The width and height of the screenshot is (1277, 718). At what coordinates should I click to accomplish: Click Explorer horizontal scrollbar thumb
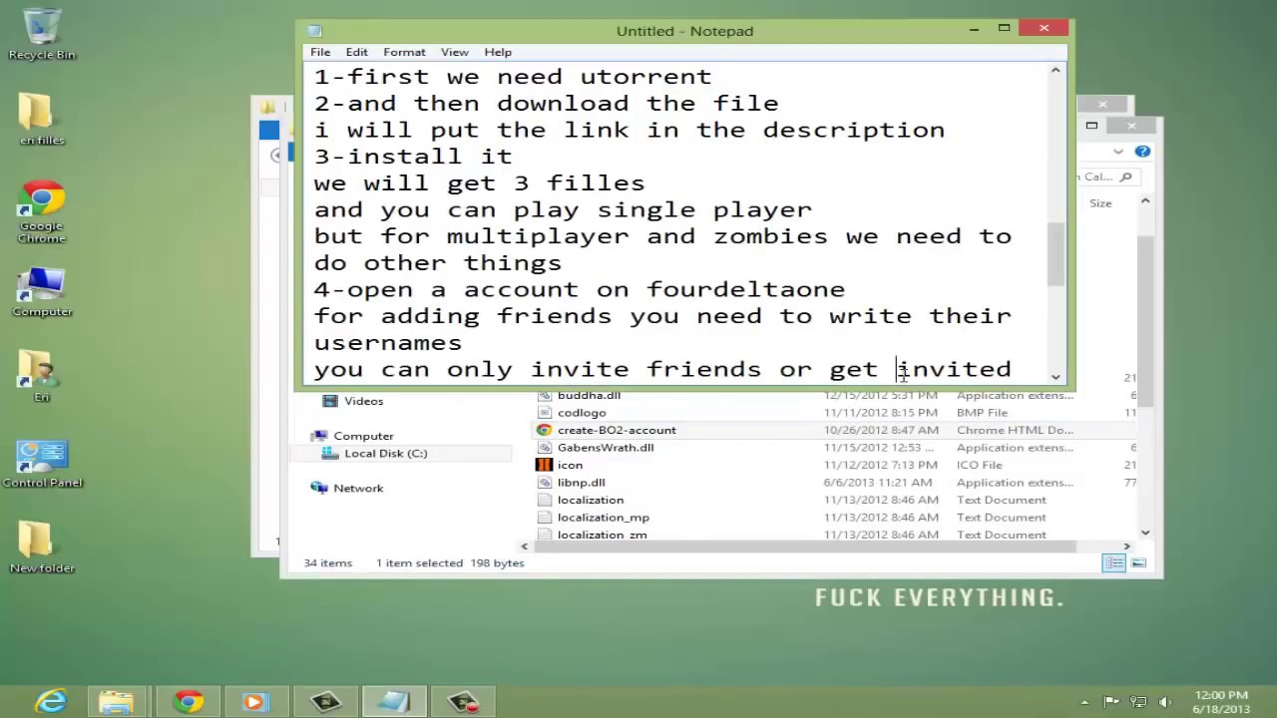(x=804, y=546)
